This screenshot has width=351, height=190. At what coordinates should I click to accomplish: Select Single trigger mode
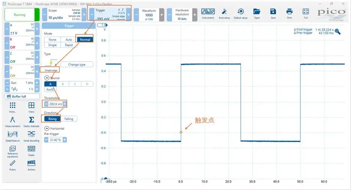[x=52, y=45]
